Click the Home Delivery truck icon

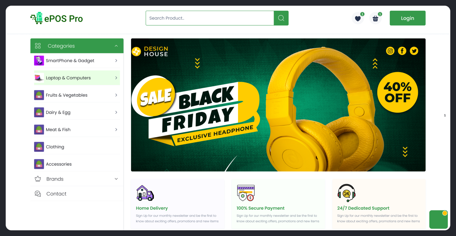[145, 193]
